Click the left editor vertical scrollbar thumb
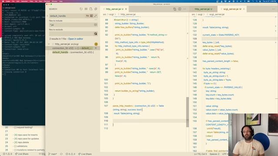The image size is (278, 156). click(x=188, y=112)
